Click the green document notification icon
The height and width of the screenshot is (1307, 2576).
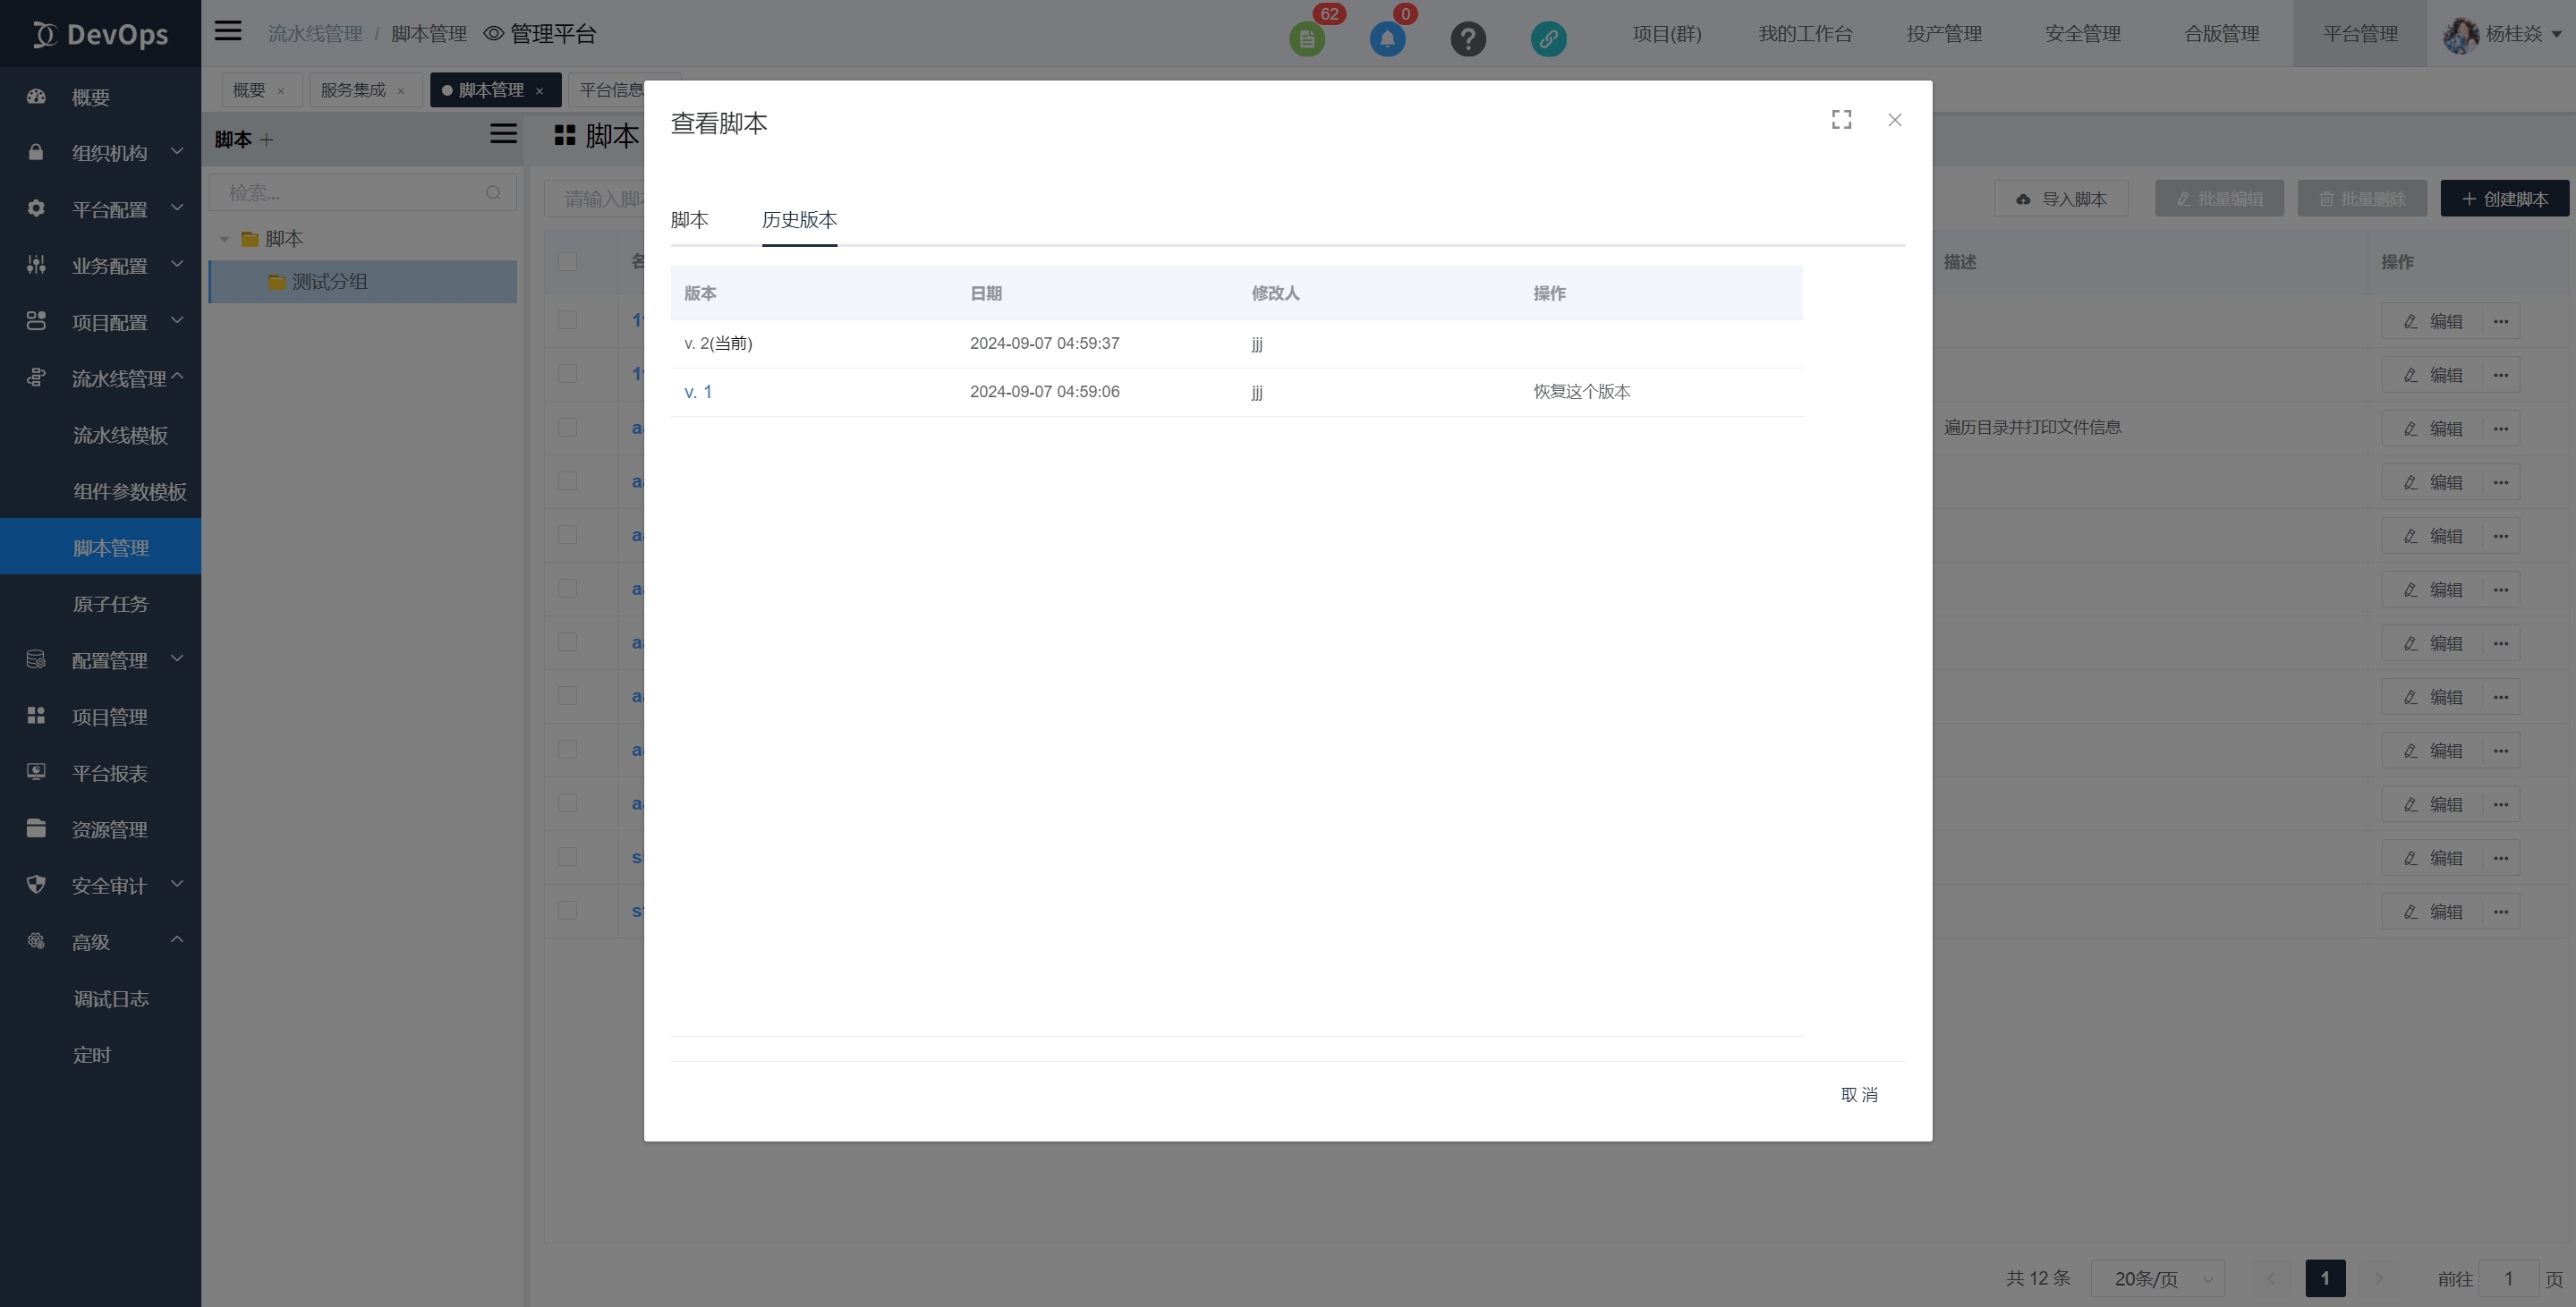(x=1306, y=39)
